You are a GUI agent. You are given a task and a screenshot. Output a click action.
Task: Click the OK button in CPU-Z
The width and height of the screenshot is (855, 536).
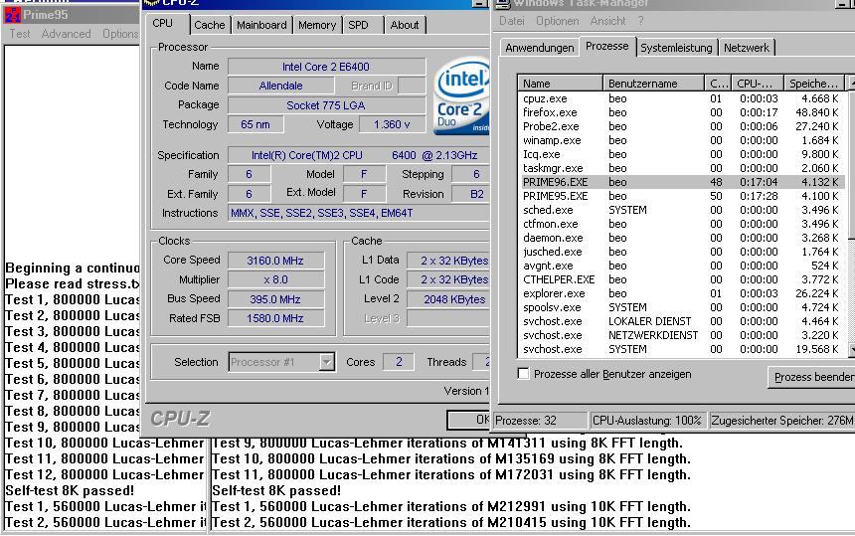(468, 420)
